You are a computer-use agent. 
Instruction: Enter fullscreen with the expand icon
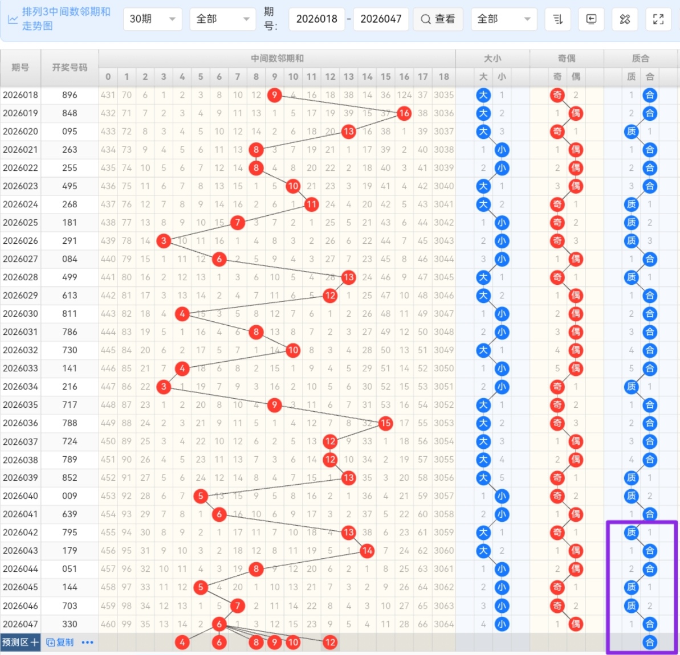tap(658, 19)
